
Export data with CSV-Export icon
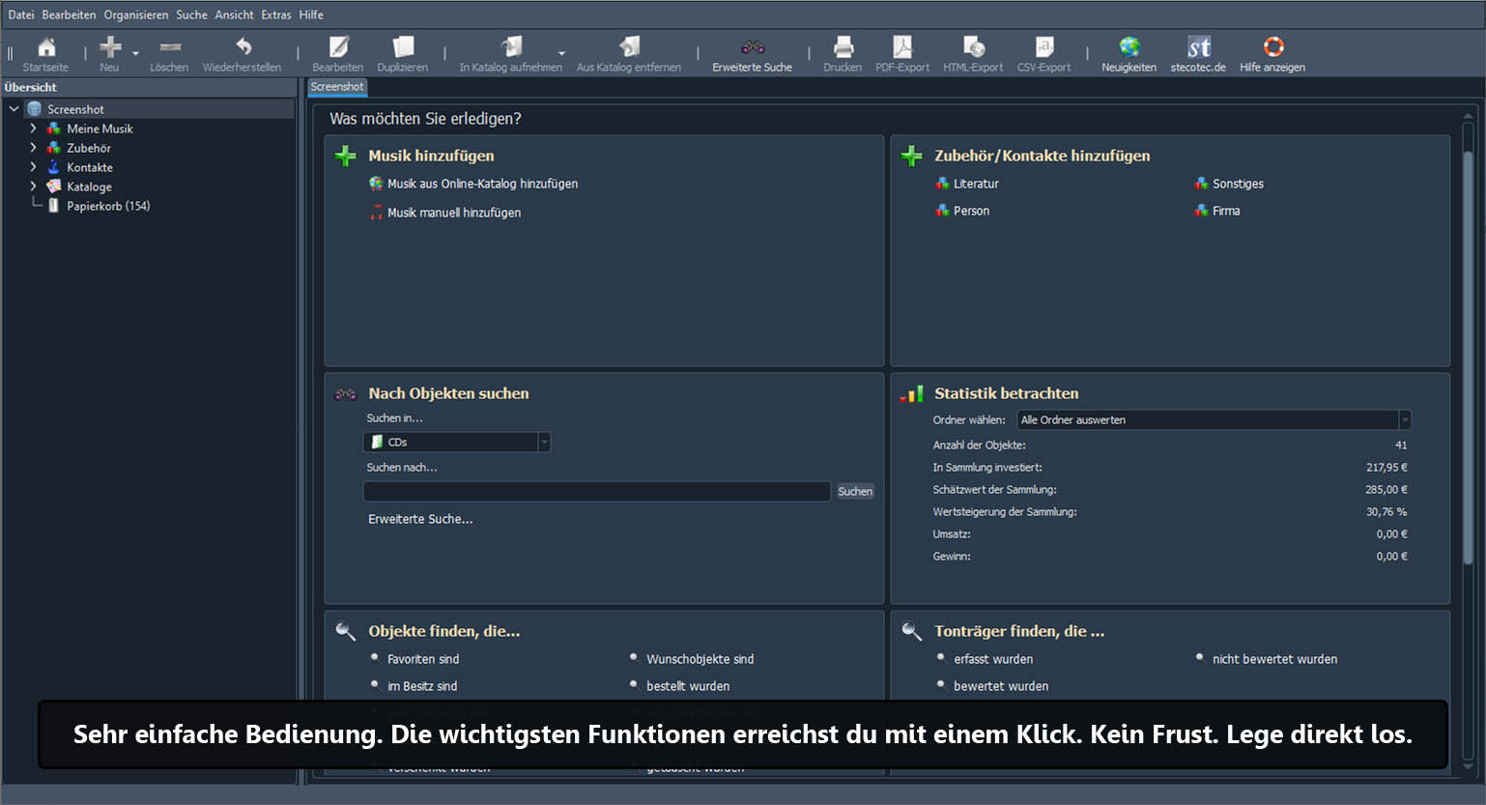(1043, 54)
